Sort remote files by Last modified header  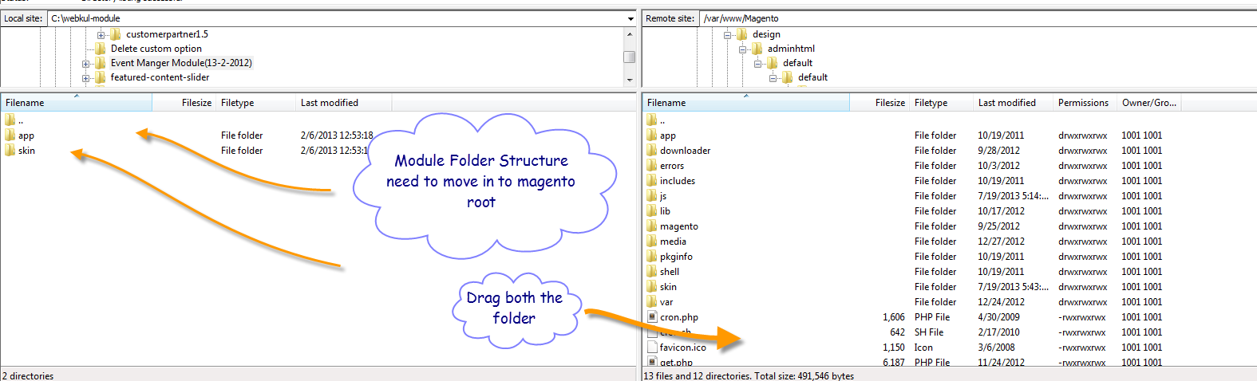(x=1014, y=103)
